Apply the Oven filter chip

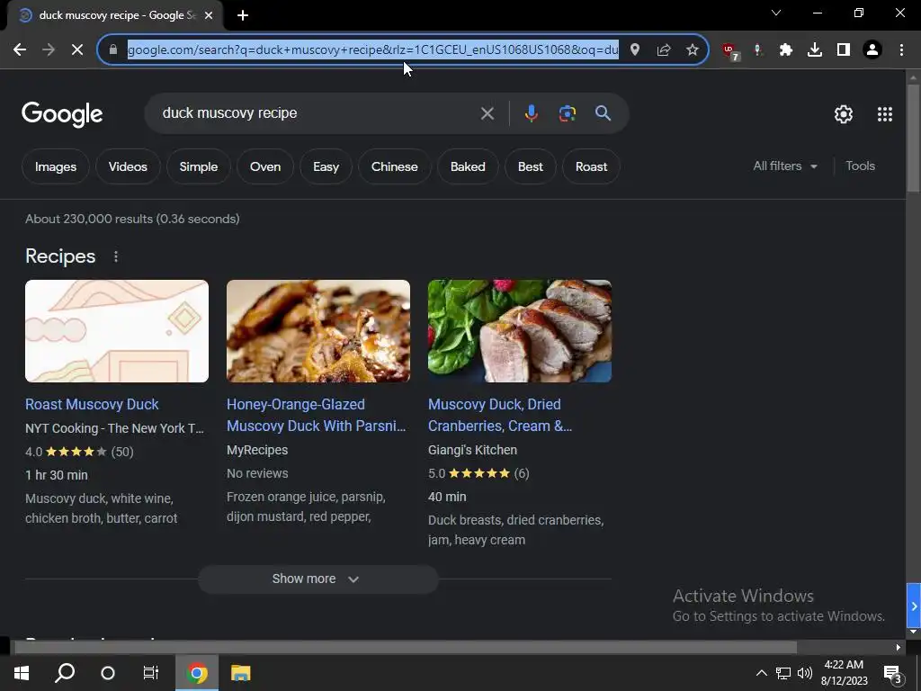click(x=265, y=166)
